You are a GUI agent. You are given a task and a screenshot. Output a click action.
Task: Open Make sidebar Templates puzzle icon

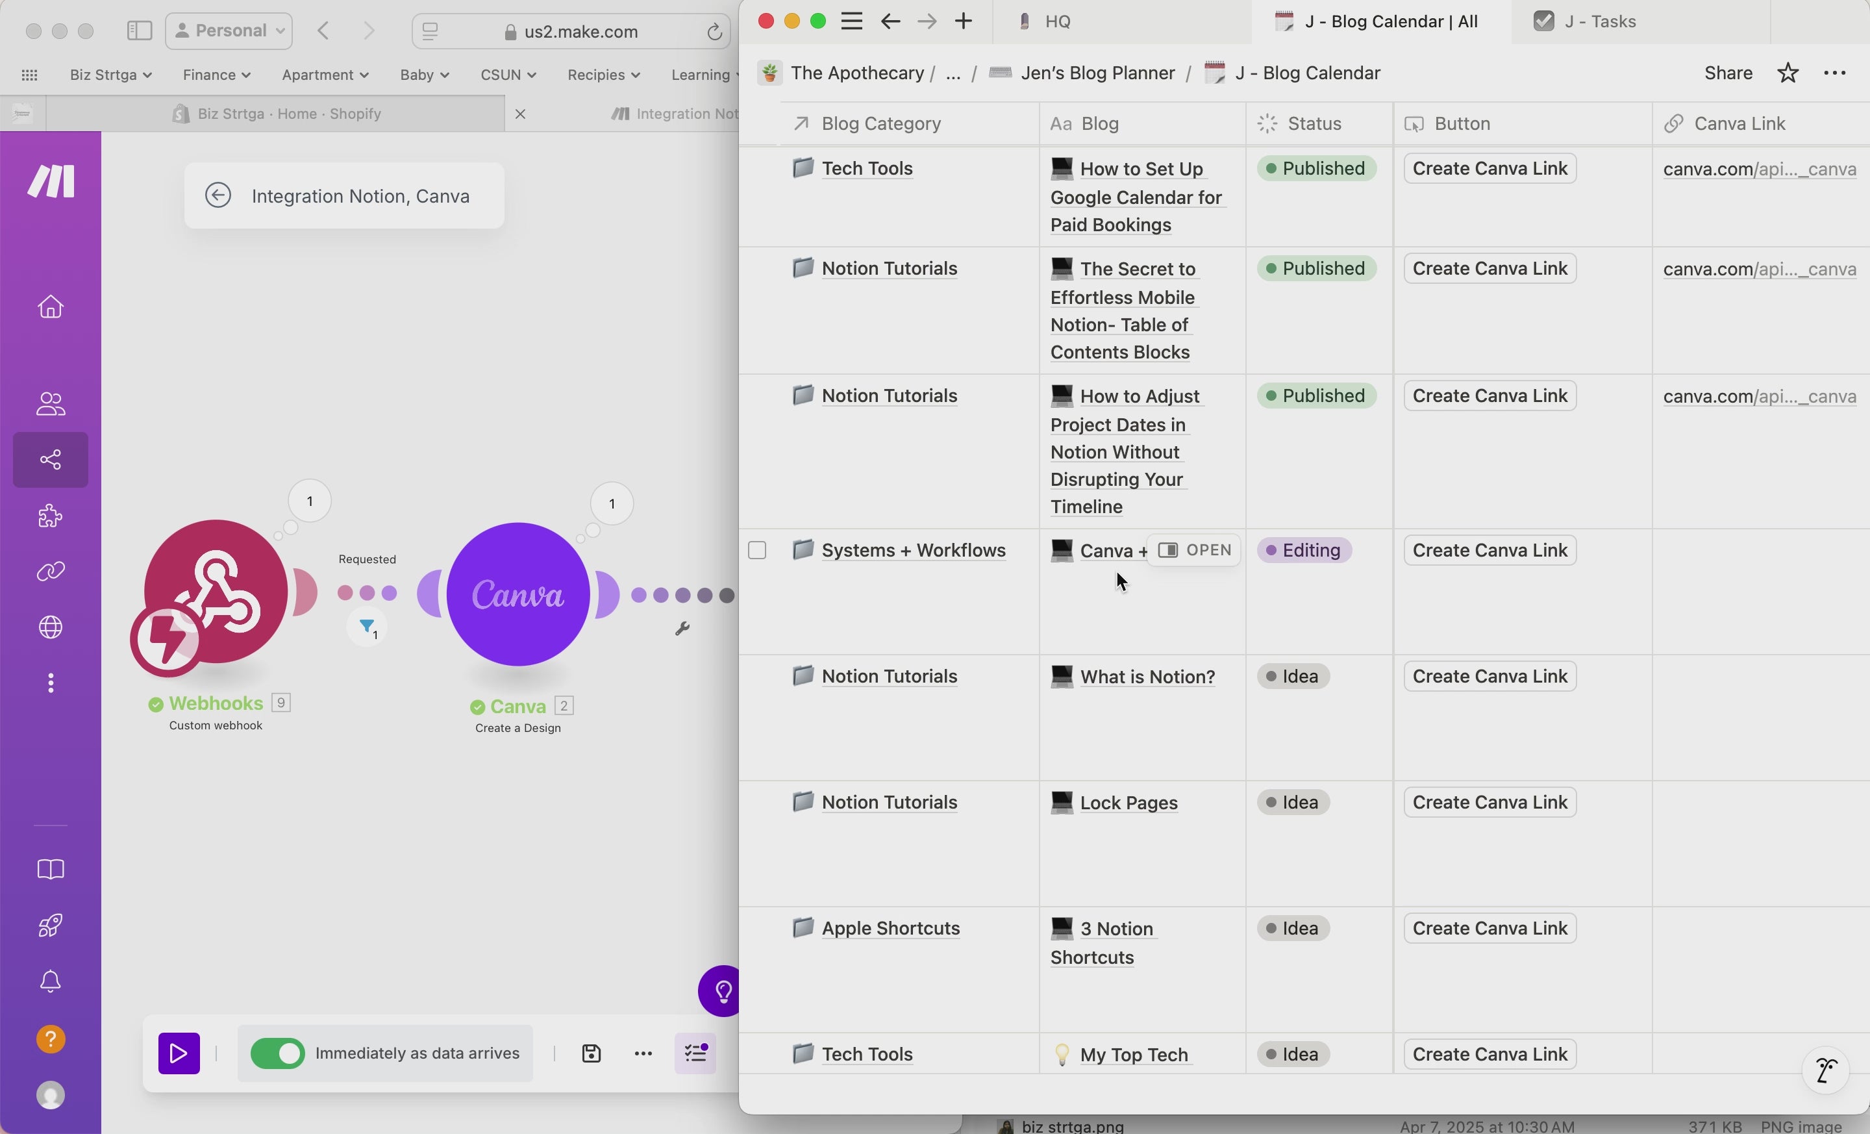pos(50,516)
